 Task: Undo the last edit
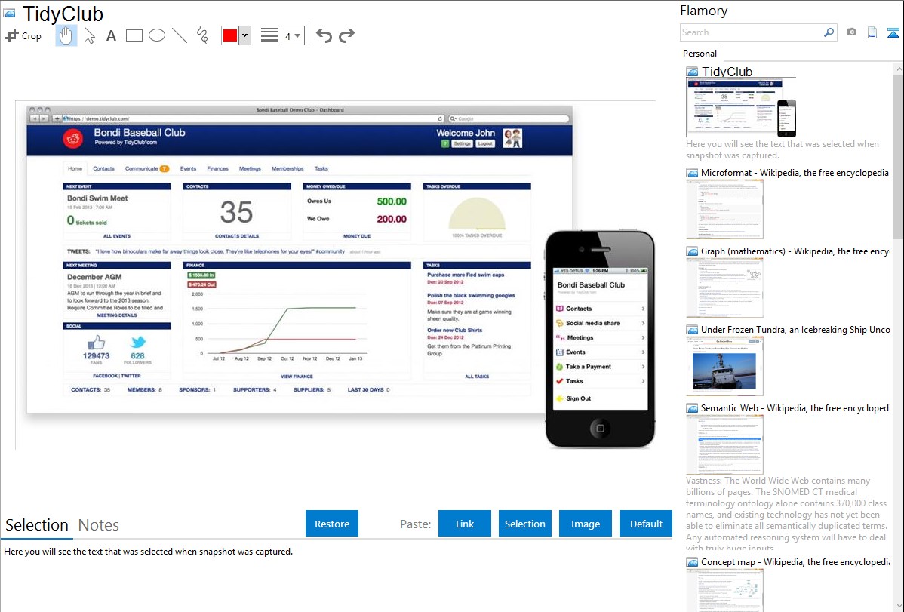tap(324, 35)
